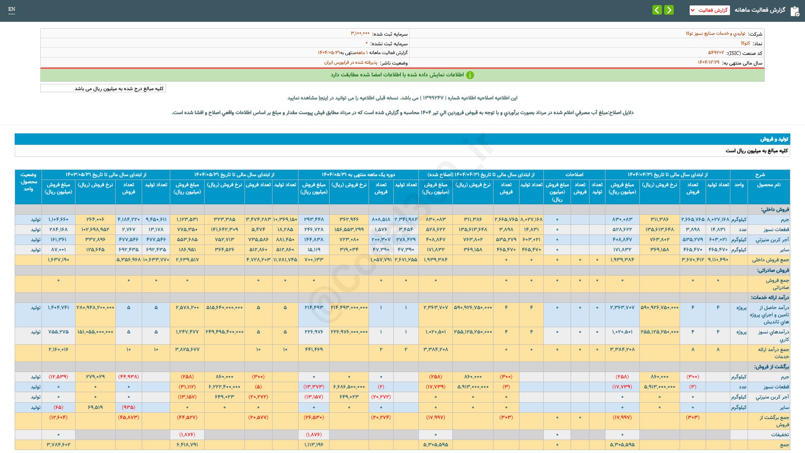Click the شرح column header

coord(760,174)
